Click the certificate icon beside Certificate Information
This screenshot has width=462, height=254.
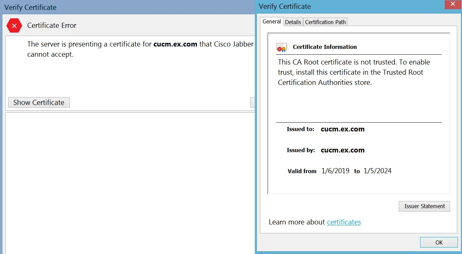coord(282,47)
